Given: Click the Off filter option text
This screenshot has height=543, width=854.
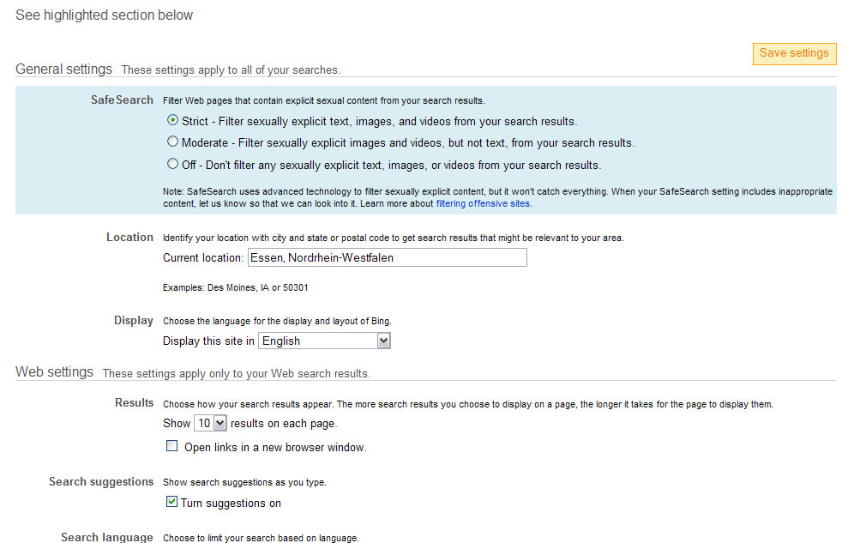Looking at the screenshot, I should pyautogui.click(x=391, y=165).
